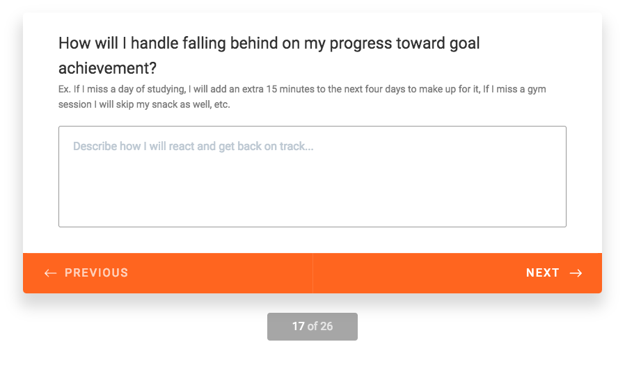
Task: Click hint line 'session I will skip my snack'
Action: click(x=144, y=104)
